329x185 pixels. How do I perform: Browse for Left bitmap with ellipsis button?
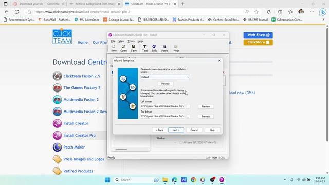(x=188, y=106)
